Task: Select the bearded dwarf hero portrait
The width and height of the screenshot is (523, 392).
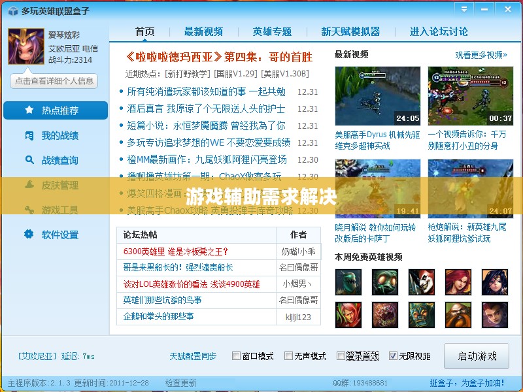Action: pos(458,315)
